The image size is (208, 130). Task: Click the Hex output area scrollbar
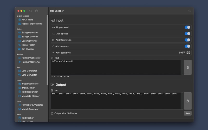[182, 101]
